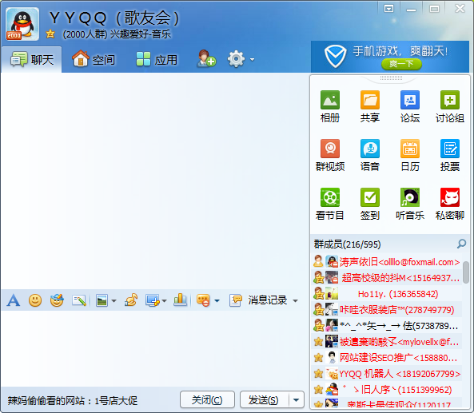Click the bar chart vote icon
The image size is (474, 413).
(x=180, y=300)
